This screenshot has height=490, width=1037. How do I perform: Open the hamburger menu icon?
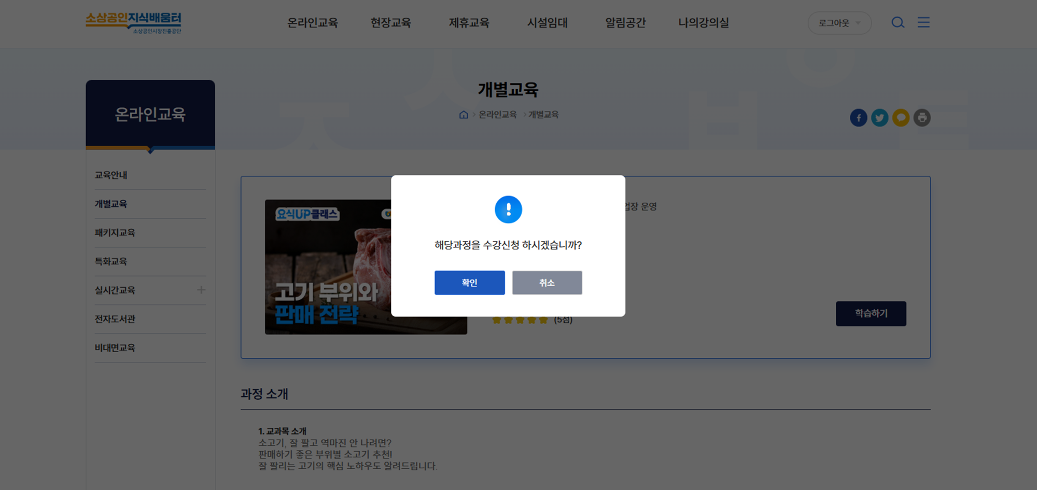923,22
